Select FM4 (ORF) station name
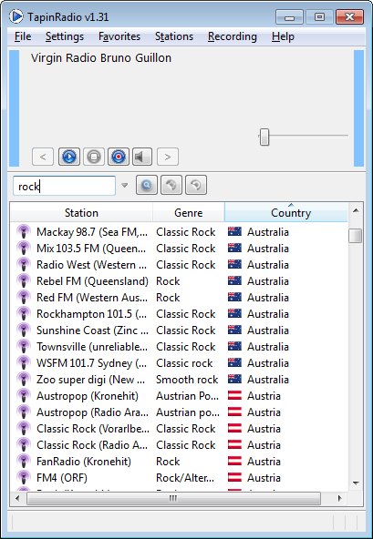Viewport: 373px width, 539px height. (62, 478)
